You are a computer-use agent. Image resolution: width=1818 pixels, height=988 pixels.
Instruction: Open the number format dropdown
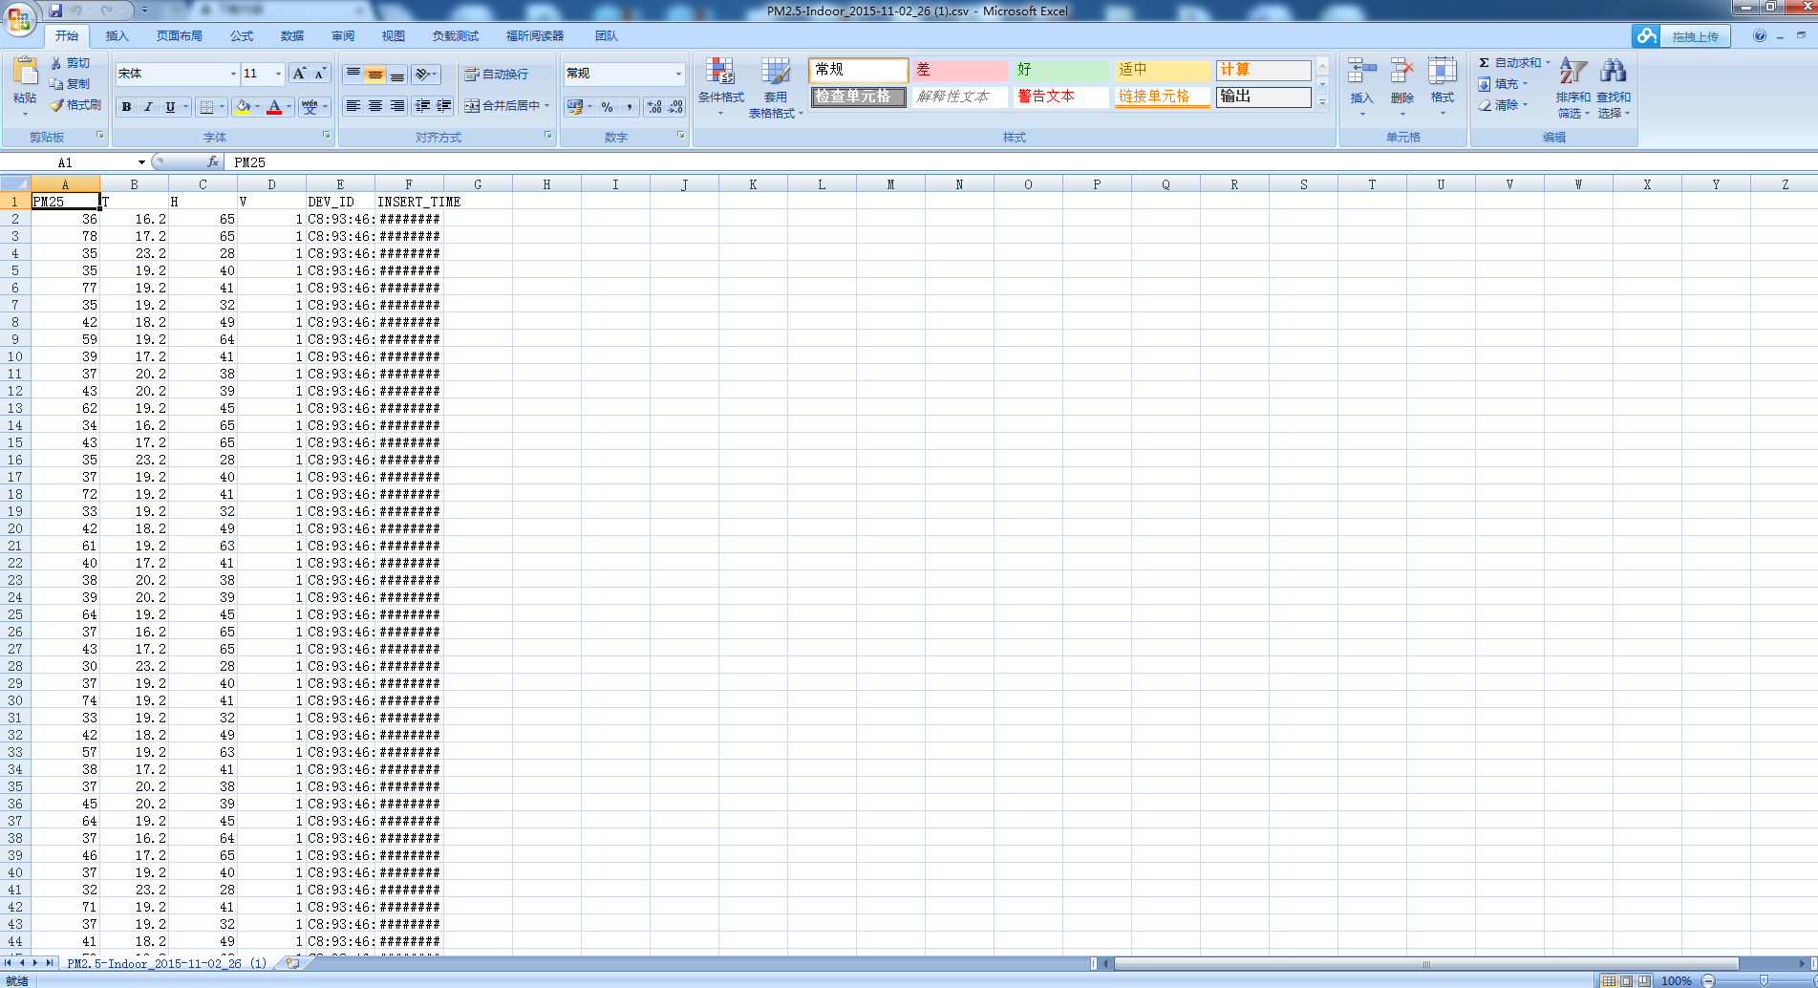pyautogui.click(x=678, y=74)
